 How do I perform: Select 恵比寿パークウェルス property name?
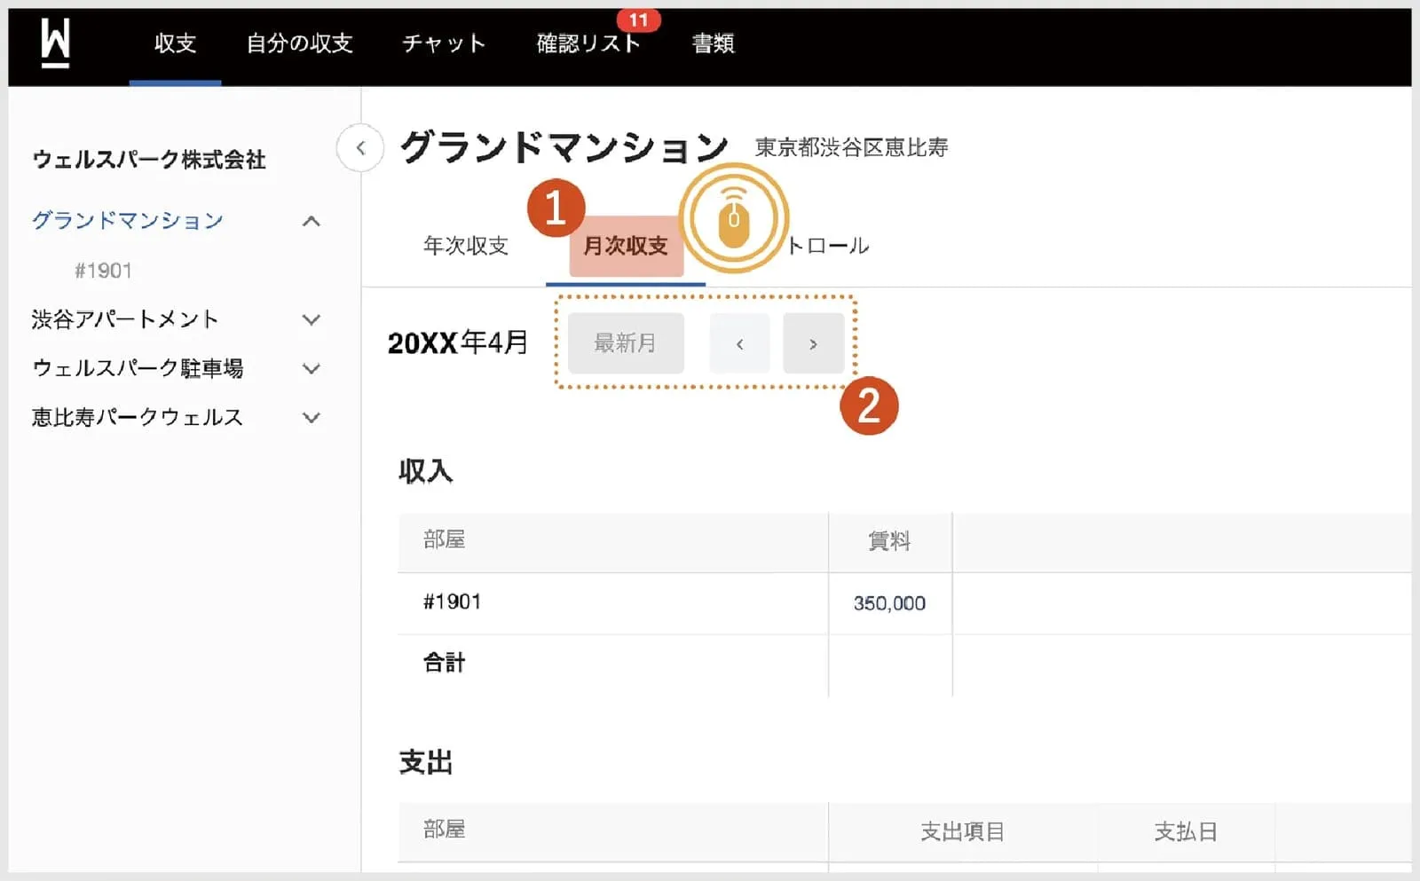pyautogui.click(x=138, y=417)
